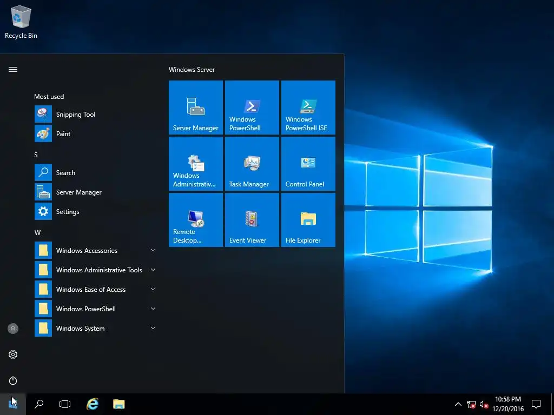
Task: Click the taskbar clock showing 10:58 PM
Action: 507,404
